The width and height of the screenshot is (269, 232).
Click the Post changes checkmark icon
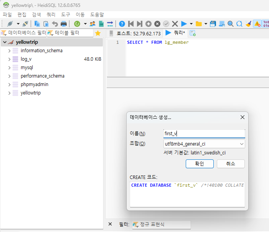pos(166,24)
